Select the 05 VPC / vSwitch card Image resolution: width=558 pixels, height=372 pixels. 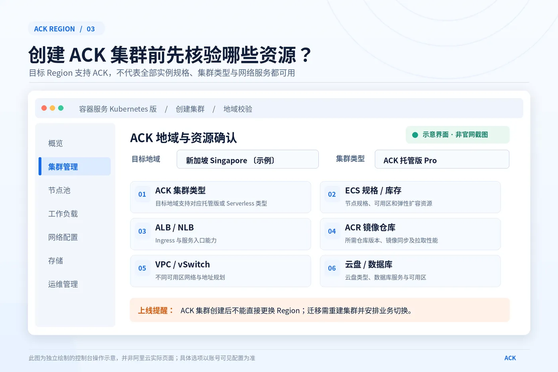coord(220,271)
